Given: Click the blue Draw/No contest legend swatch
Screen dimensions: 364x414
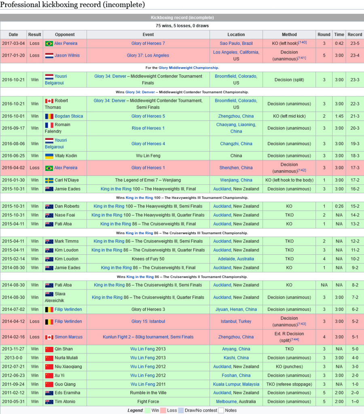Looking at the screenshot, I should click(181, 411).
